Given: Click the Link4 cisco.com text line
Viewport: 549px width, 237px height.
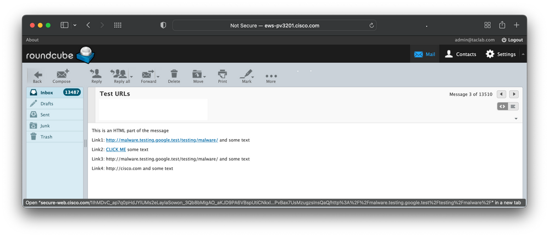Looking at the screenshot, I should tap(132, 168).
